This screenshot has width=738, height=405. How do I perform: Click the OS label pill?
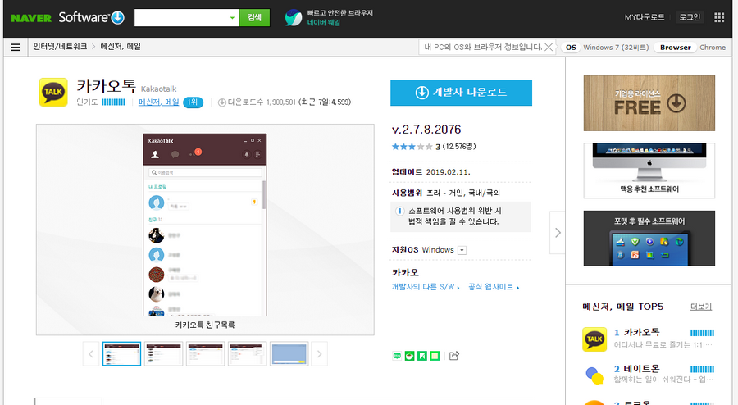click(571, 47)
